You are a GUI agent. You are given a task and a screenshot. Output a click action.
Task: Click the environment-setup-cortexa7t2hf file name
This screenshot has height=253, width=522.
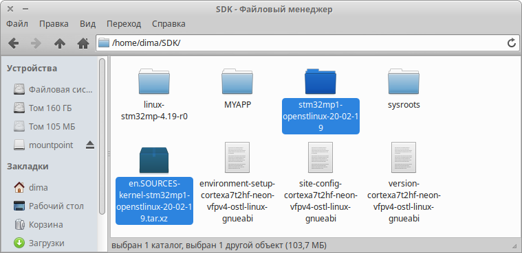237,201
